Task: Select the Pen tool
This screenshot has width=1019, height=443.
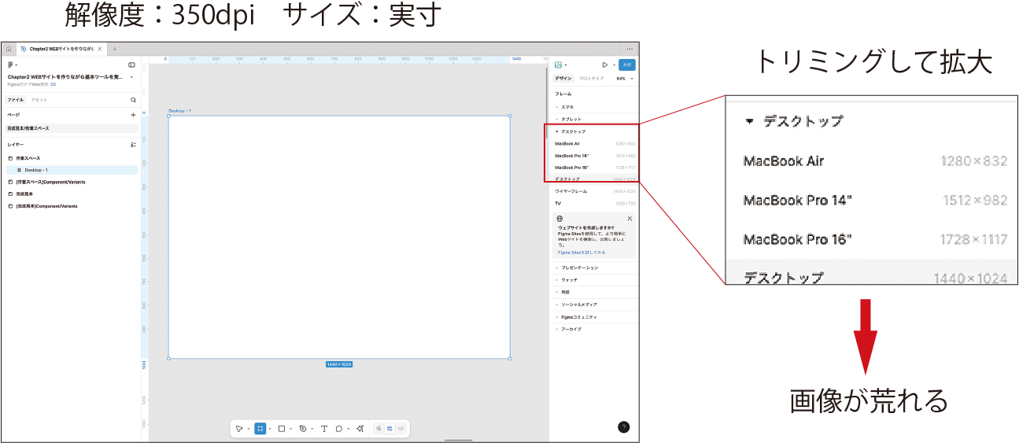Action: (x=303, y=429)
